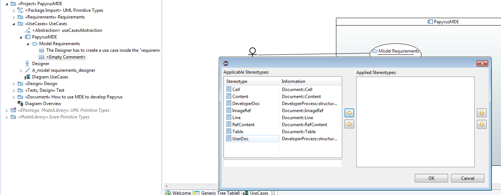501x195 pixels.
Task: Close the stereotype dialog
Action: (481, 63)
